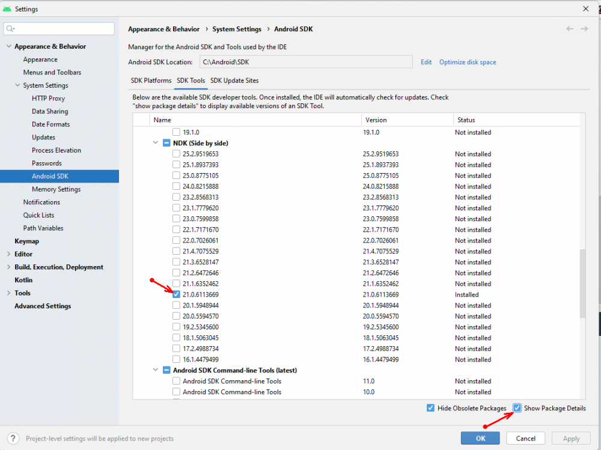Switch to SDK Platforms tab
601x450 pixels.
(151, 81)
